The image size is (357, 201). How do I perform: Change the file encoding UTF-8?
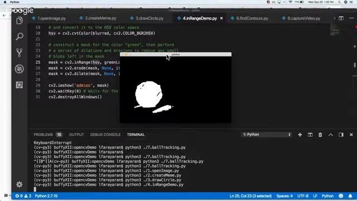tap(302, 196)
